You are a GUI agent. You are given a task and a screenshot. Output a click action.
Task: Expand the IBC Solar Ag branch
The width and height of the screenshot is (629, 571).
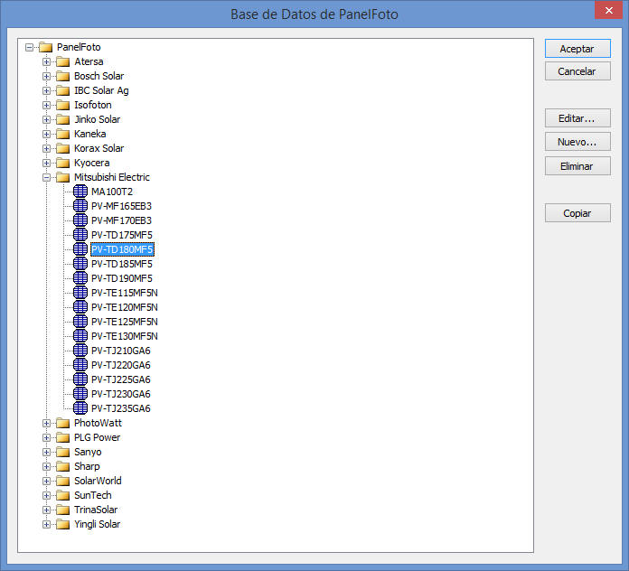pos(46,90)
